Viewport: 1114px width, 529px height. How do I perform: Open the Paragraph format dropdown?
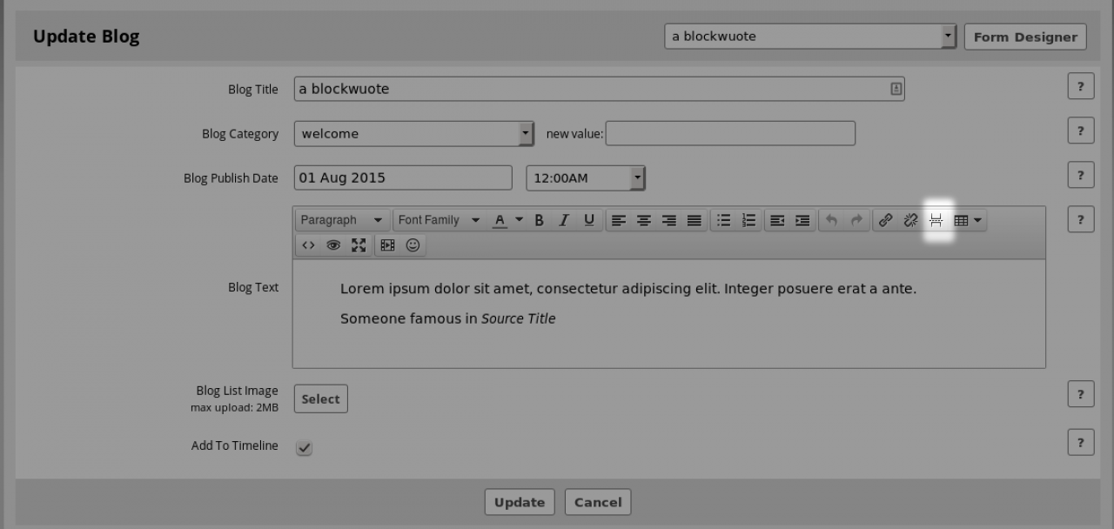click(x=343, y=220)
